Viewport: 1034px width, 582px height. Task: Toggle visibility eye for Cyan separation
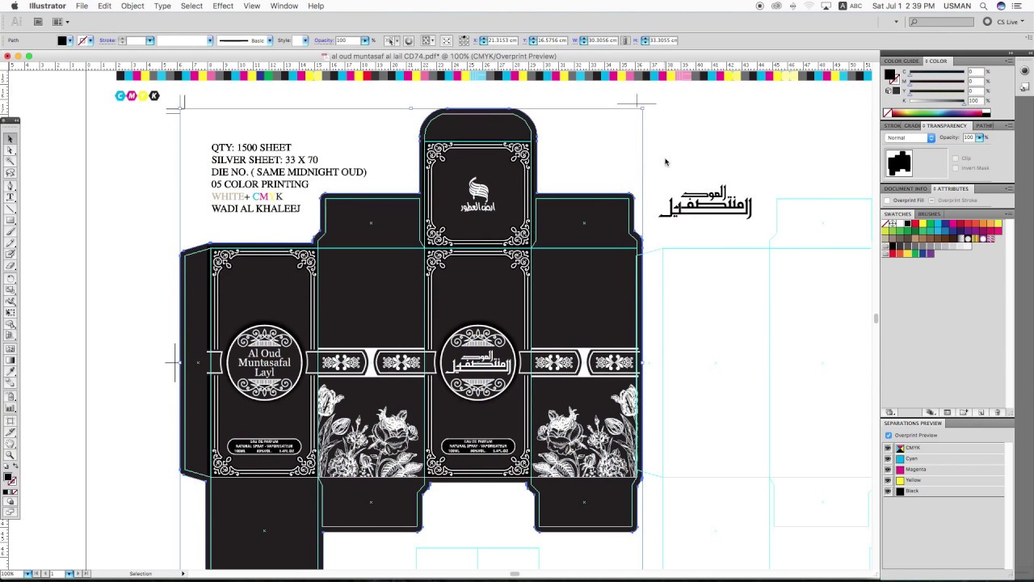pos(887,458)
